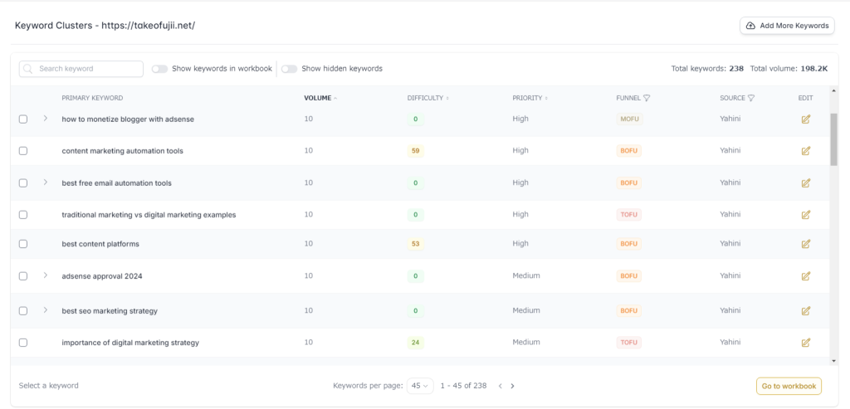Click 'Go to workbook' button
This screenshot has width=850, height=409.
point(789,387)
